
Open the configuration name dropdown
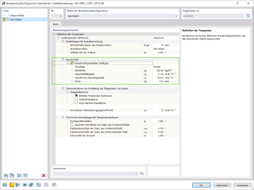tap(176, 16)
